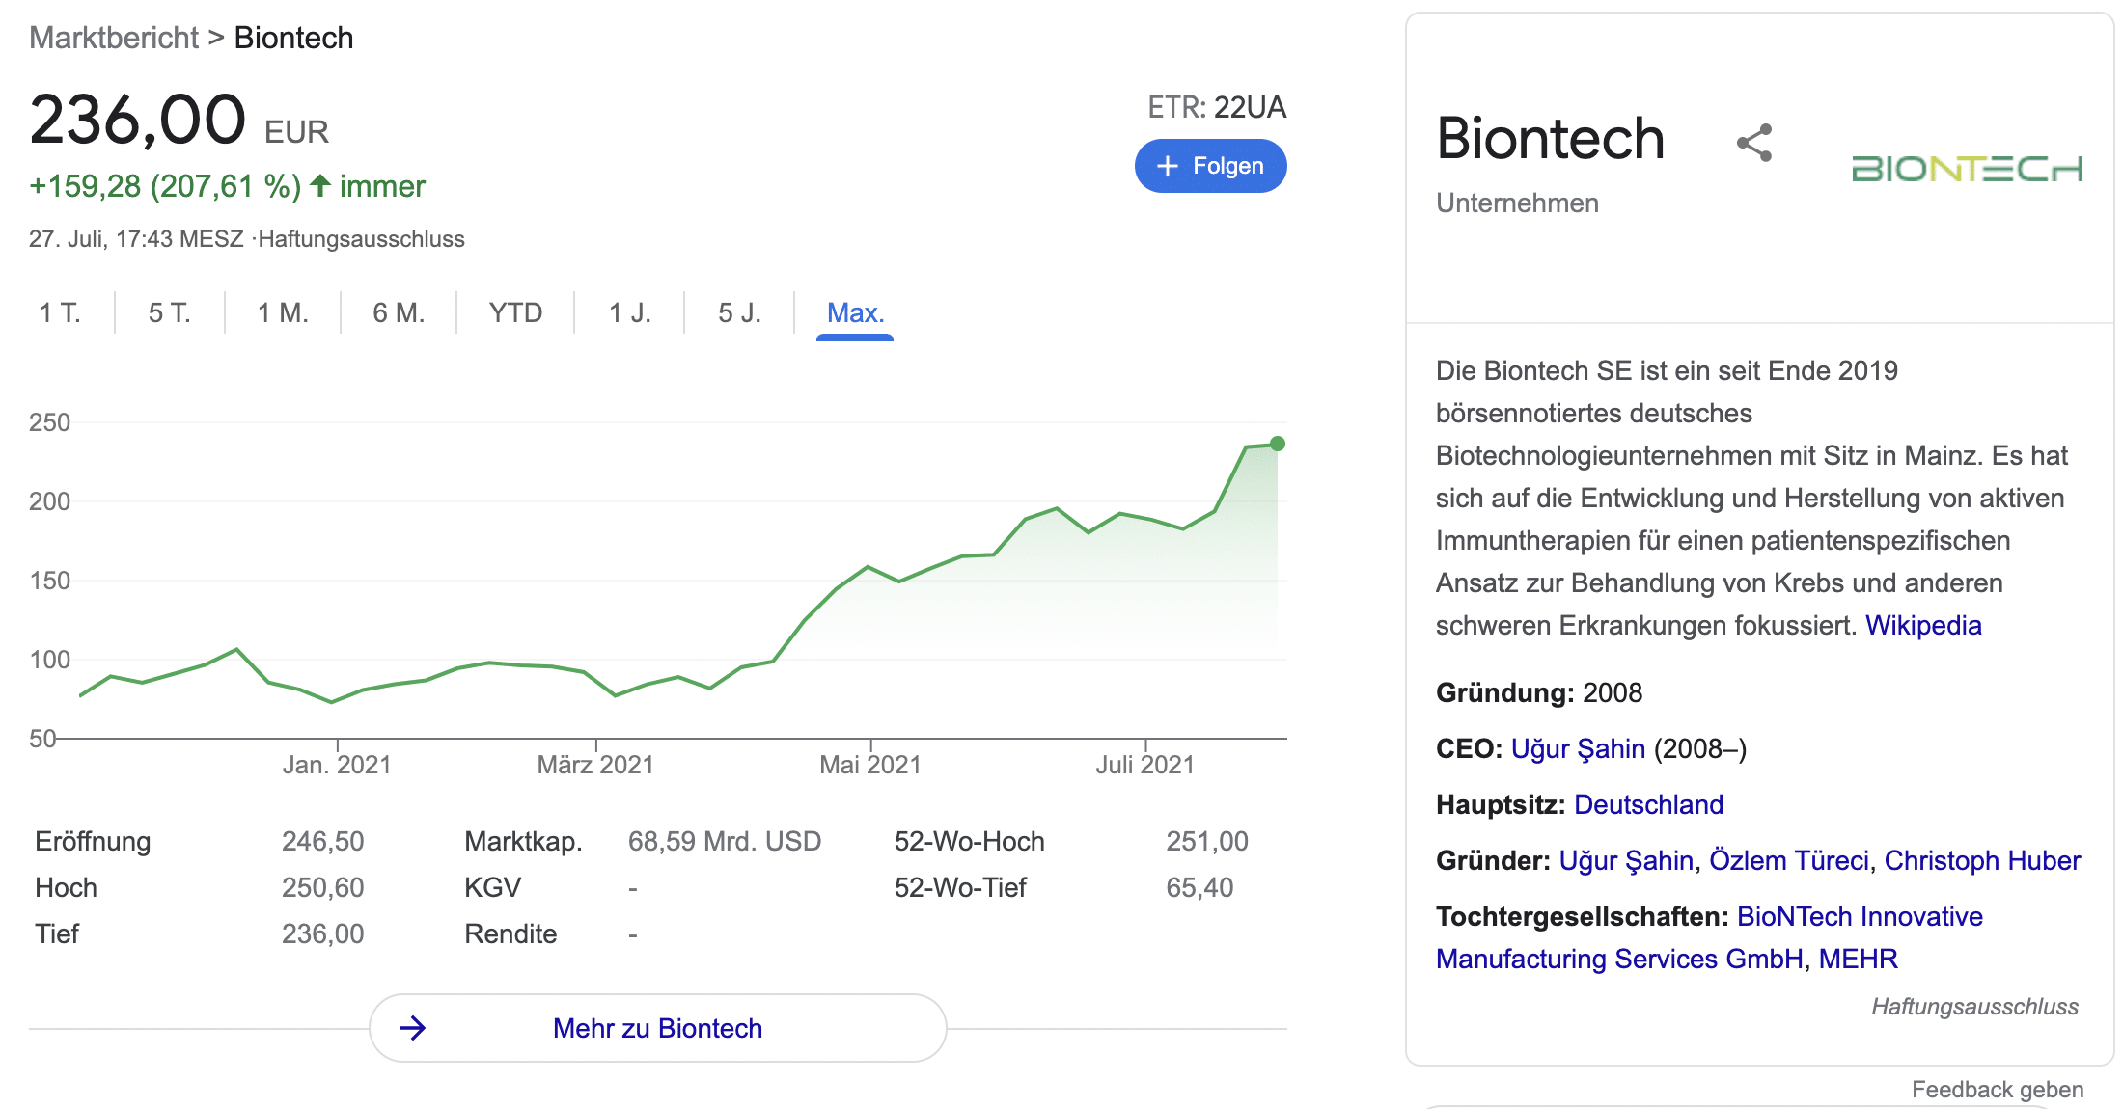Image resolution: width=2123 pixels, height=1109 pixels.
Task: Click the green end-point dot on chart
Action: [1278, 444]
